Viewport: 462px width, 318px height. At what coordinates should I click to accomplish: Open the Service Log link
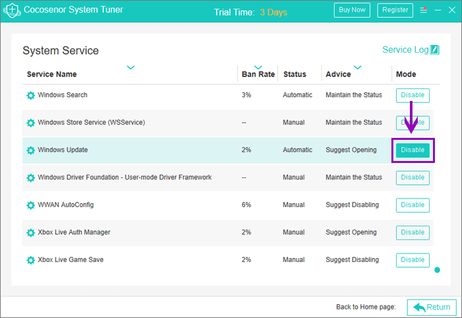(405, 49)
